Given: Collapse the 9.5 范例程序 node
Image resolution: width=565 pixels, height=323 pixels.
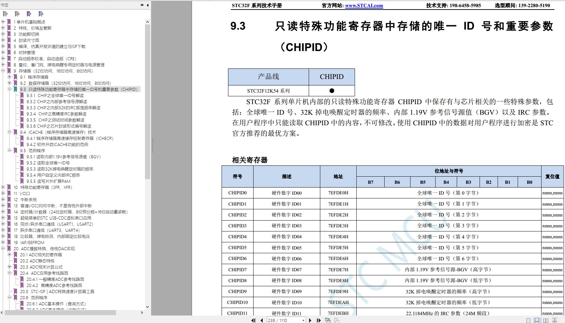Looking at the screenshot, I should tap(10, 150).
